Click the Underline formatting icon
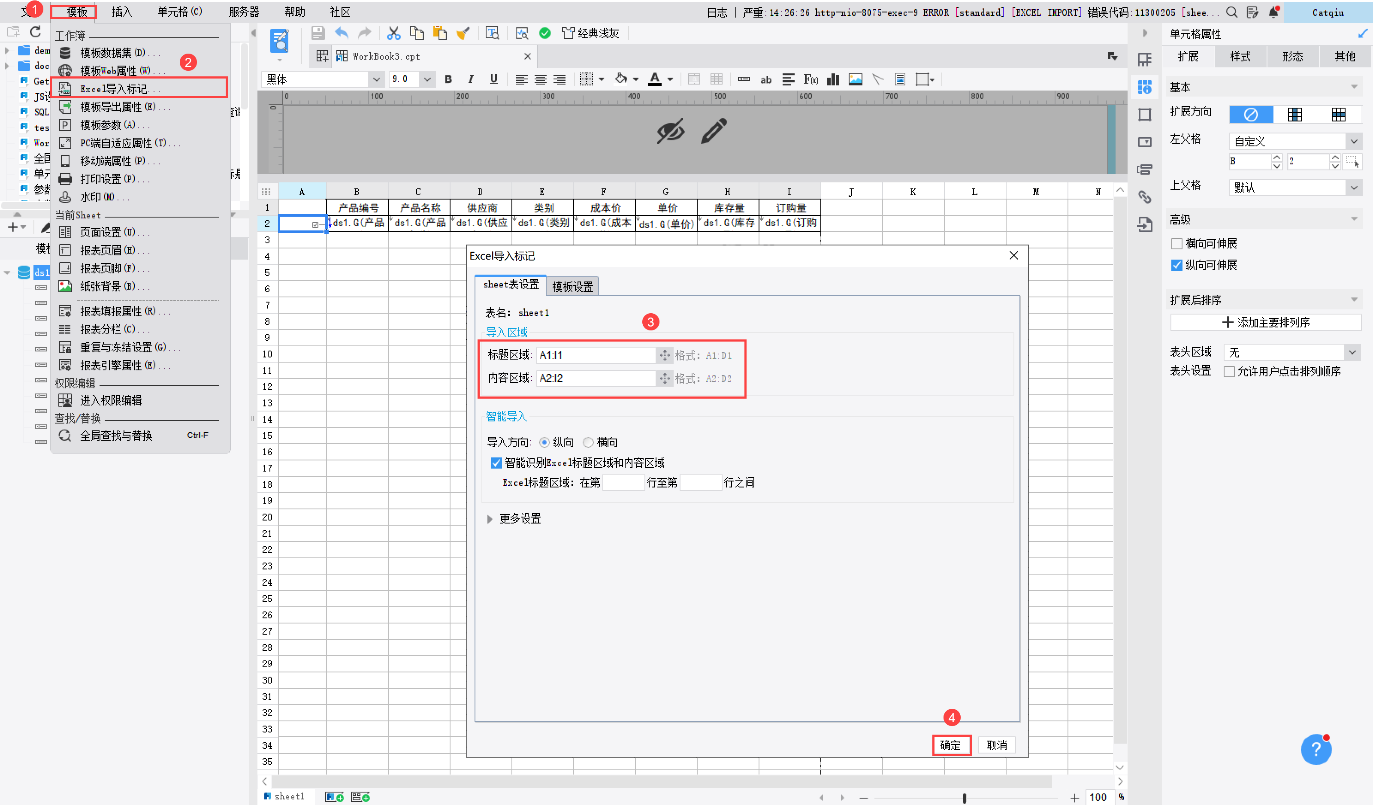This screenshot has height=805, width=1373. click(x=493, y=79)
